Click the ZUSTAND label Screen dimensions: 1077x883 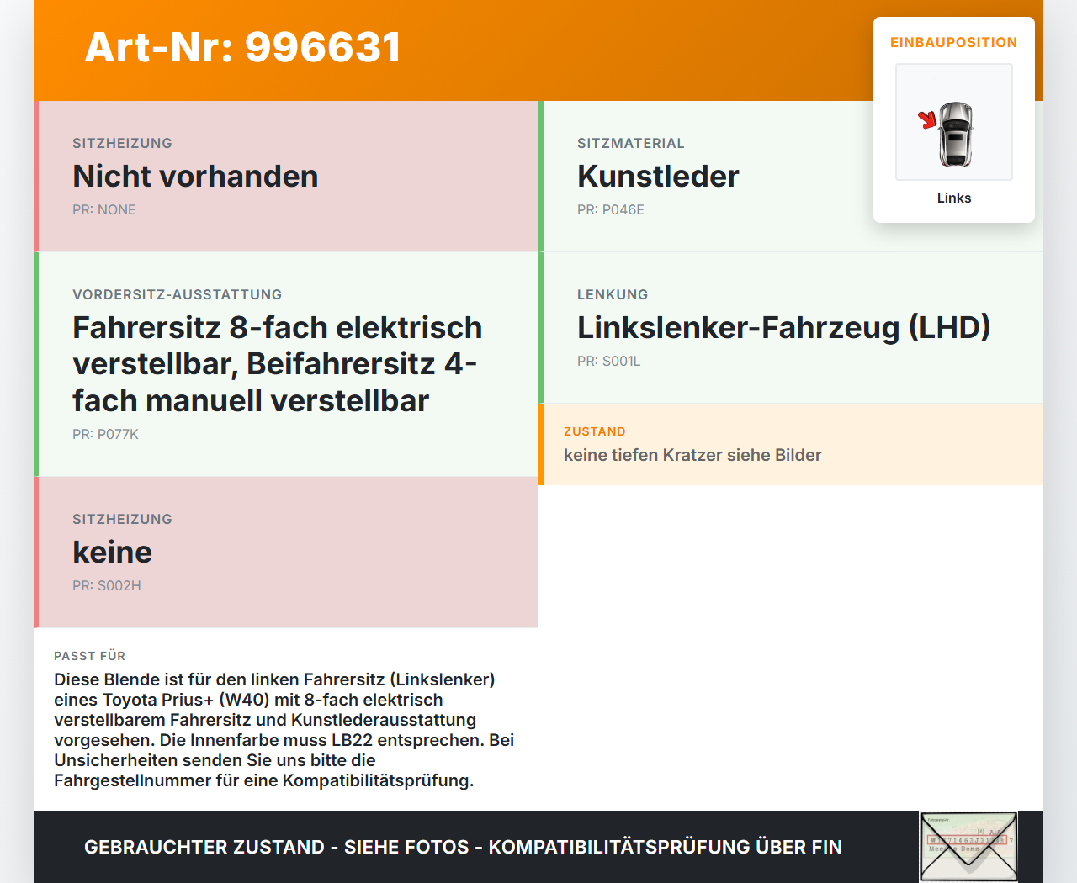pyautogui.click(x=595, y=431)
